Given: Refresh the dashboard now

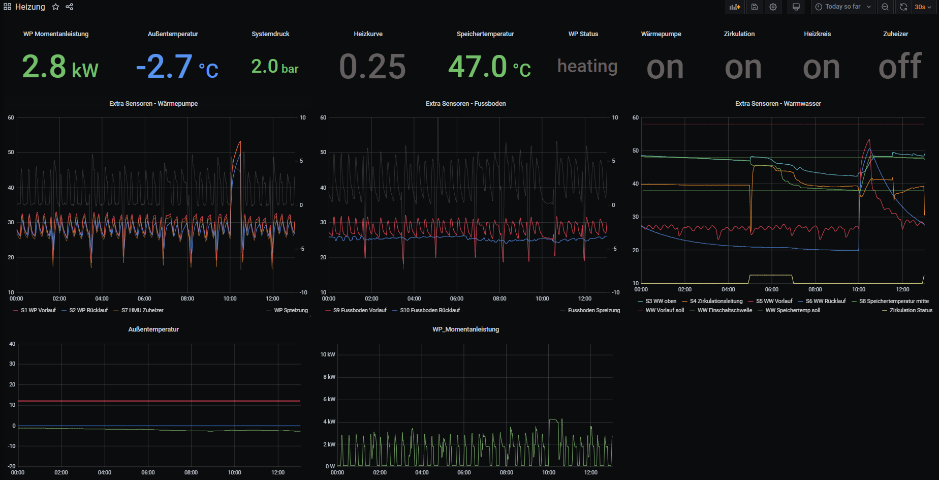Looking at the screenshot, I should click(903, 7).
